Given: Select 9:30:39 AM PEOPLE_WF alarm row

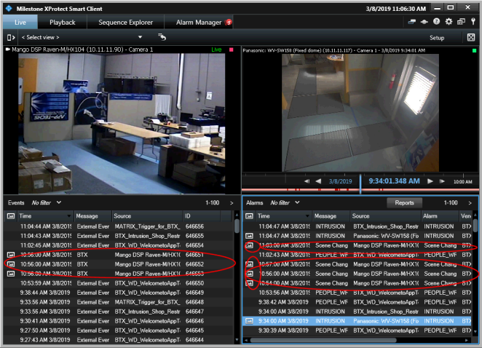Looking at the screenshot, I should (357, 331).
